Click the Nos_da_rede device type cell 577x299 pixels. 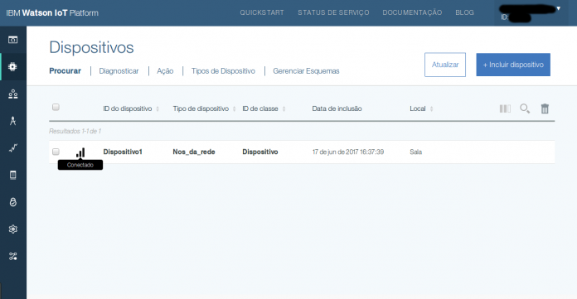tap(194, 152)
